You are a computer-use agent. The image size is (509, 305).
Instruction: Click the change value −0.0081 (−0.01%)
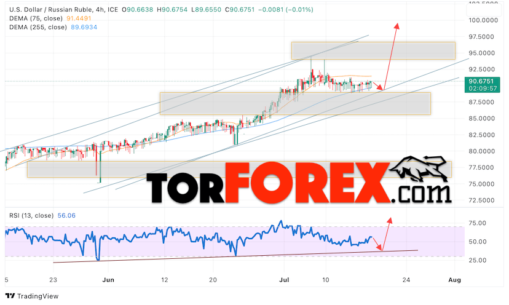286,10
